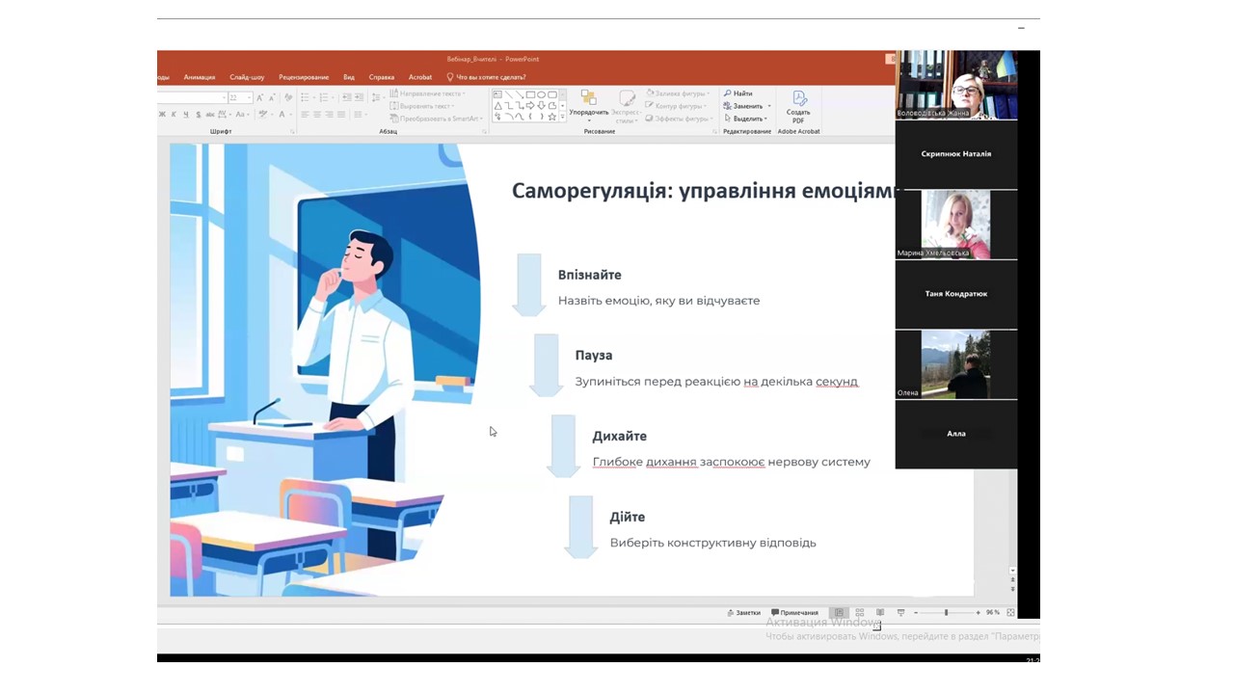This screenshot has width=1234, height=694.
Task: Switch to reading view in status bar
Action: 880,613
